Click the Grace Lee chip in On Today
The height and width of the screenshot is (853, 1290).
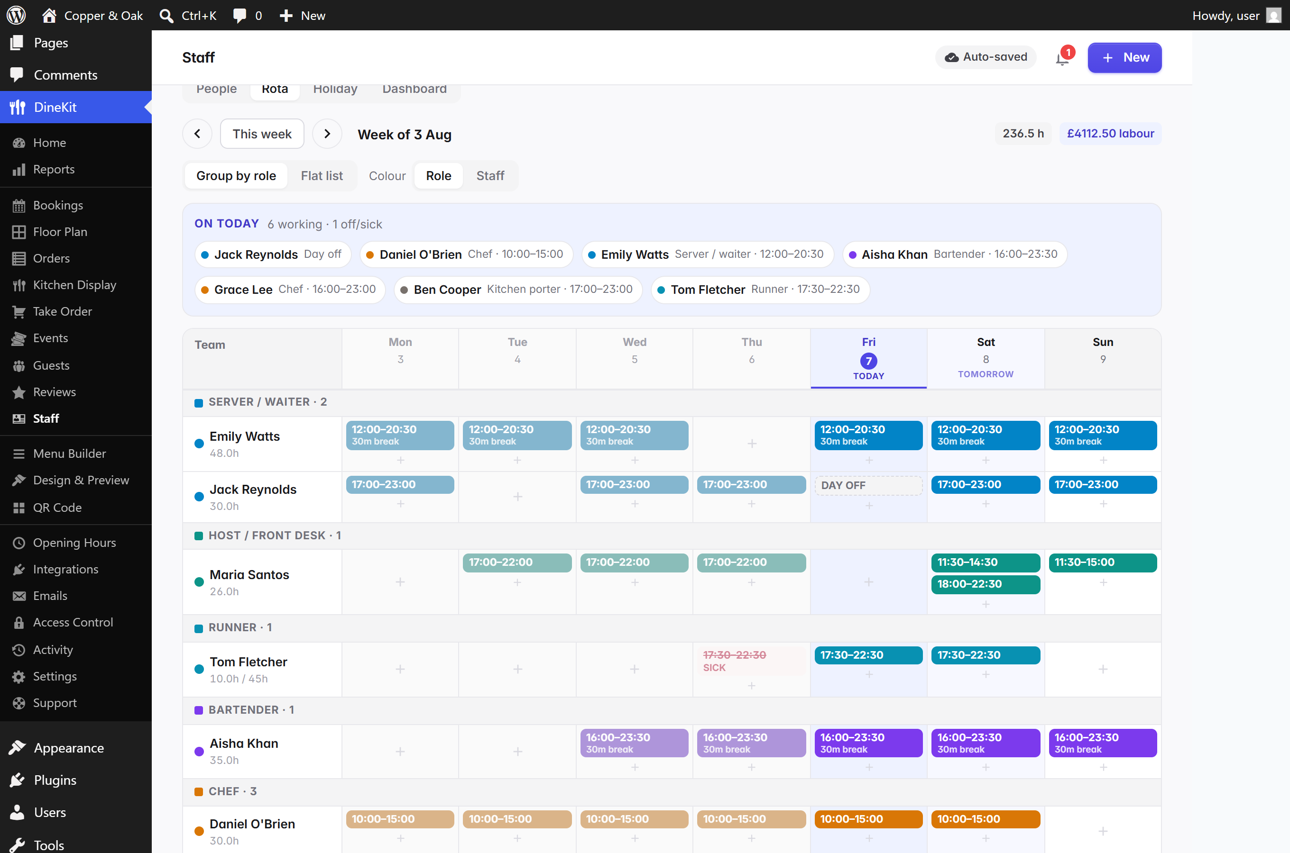pyautogui.click(x=290, y=290)
